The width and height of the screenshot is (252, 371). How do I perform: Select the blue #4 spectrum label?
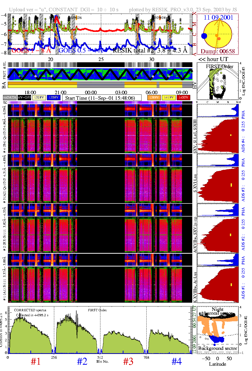(x=177, y=361)
